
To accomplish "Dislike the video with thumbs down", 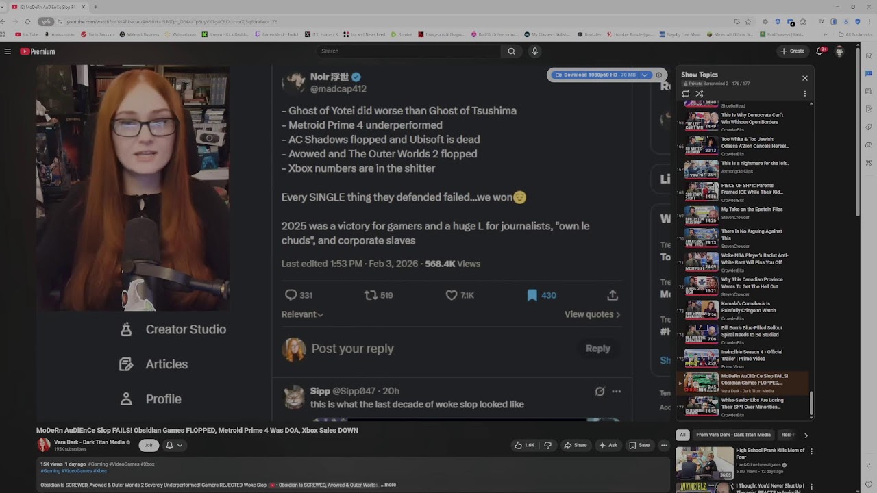I will point(547,445).
